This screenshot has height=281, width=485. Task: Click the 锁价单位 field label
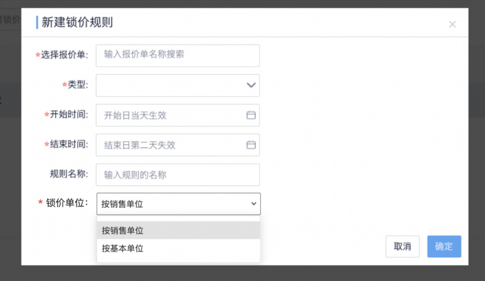pos(67,203)
